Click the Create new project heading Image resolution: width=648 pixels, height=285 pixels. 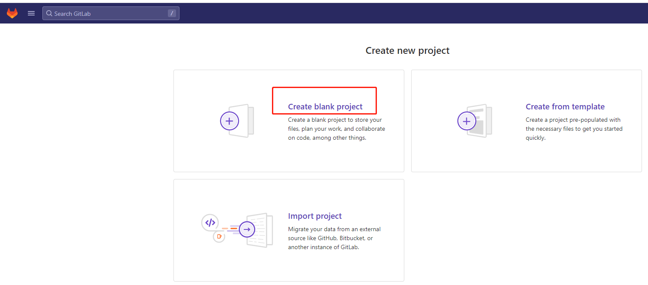(x=407, y=50)
